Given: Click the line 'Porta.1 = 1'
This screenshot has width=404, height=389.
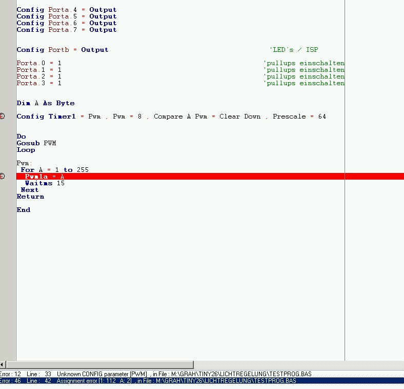Looking at the screenshot, I should 39,70.
